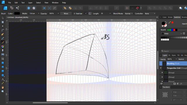Select the Node tool
Screen dimensions: 187x105
[3, 26]
